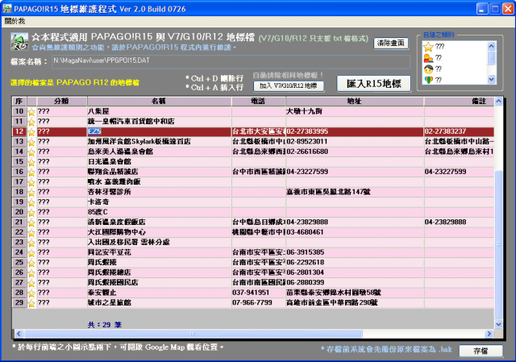The width and height of the screenshot is (516, 362).
Task: Click table horizontal scrollbar right arrow
Action: click(x=489, y=334)
